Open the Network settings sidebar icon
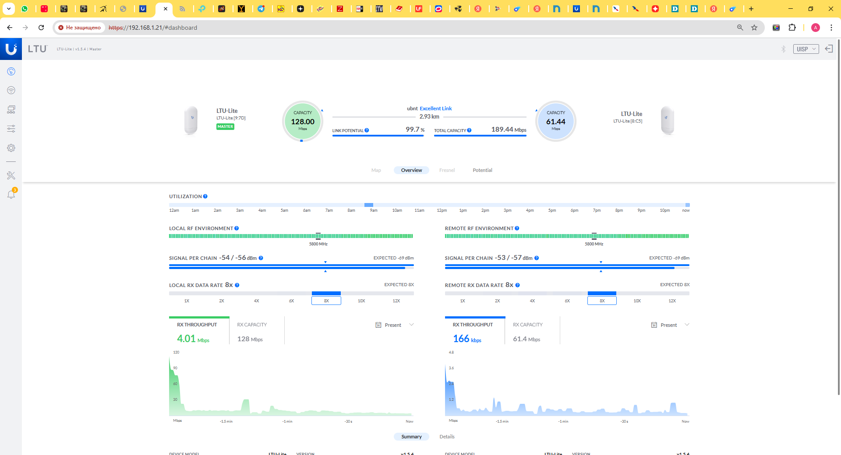This screenshot has width=841, height=455. (x=11, y=109)
